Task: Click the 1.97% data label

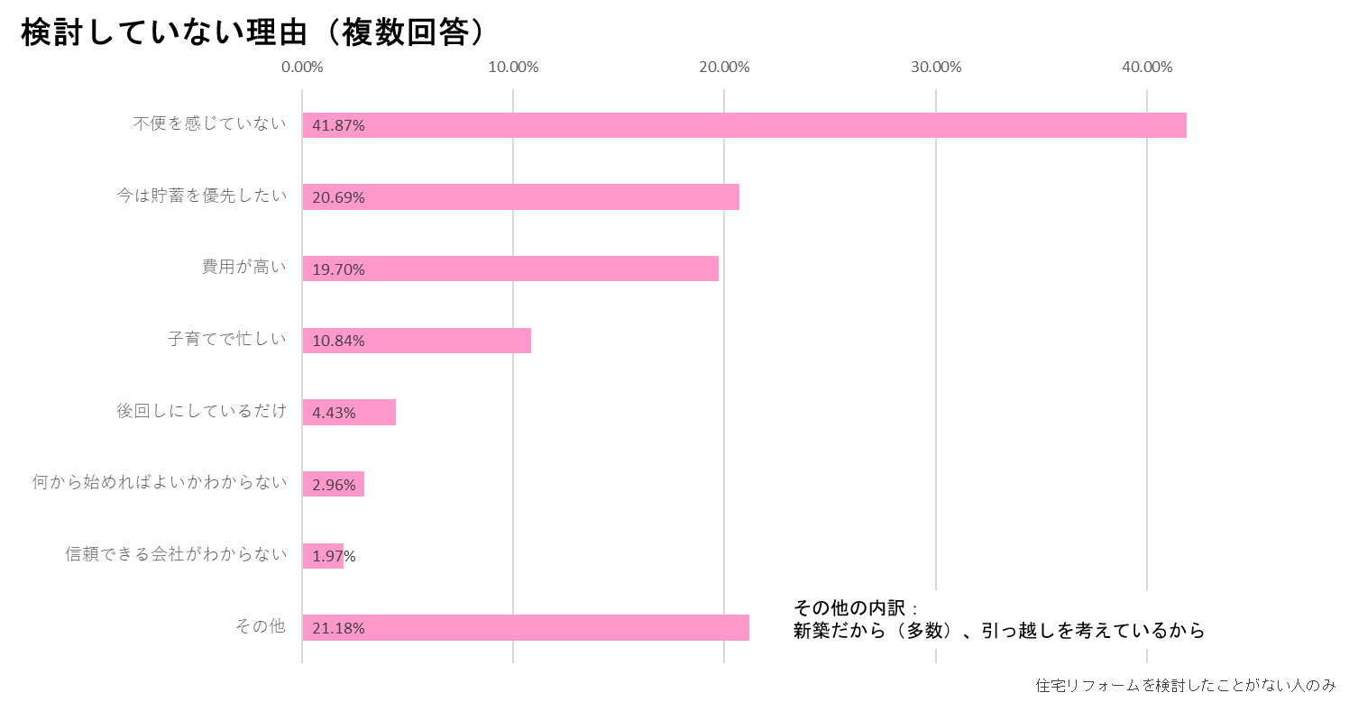Action: (334, 556)
